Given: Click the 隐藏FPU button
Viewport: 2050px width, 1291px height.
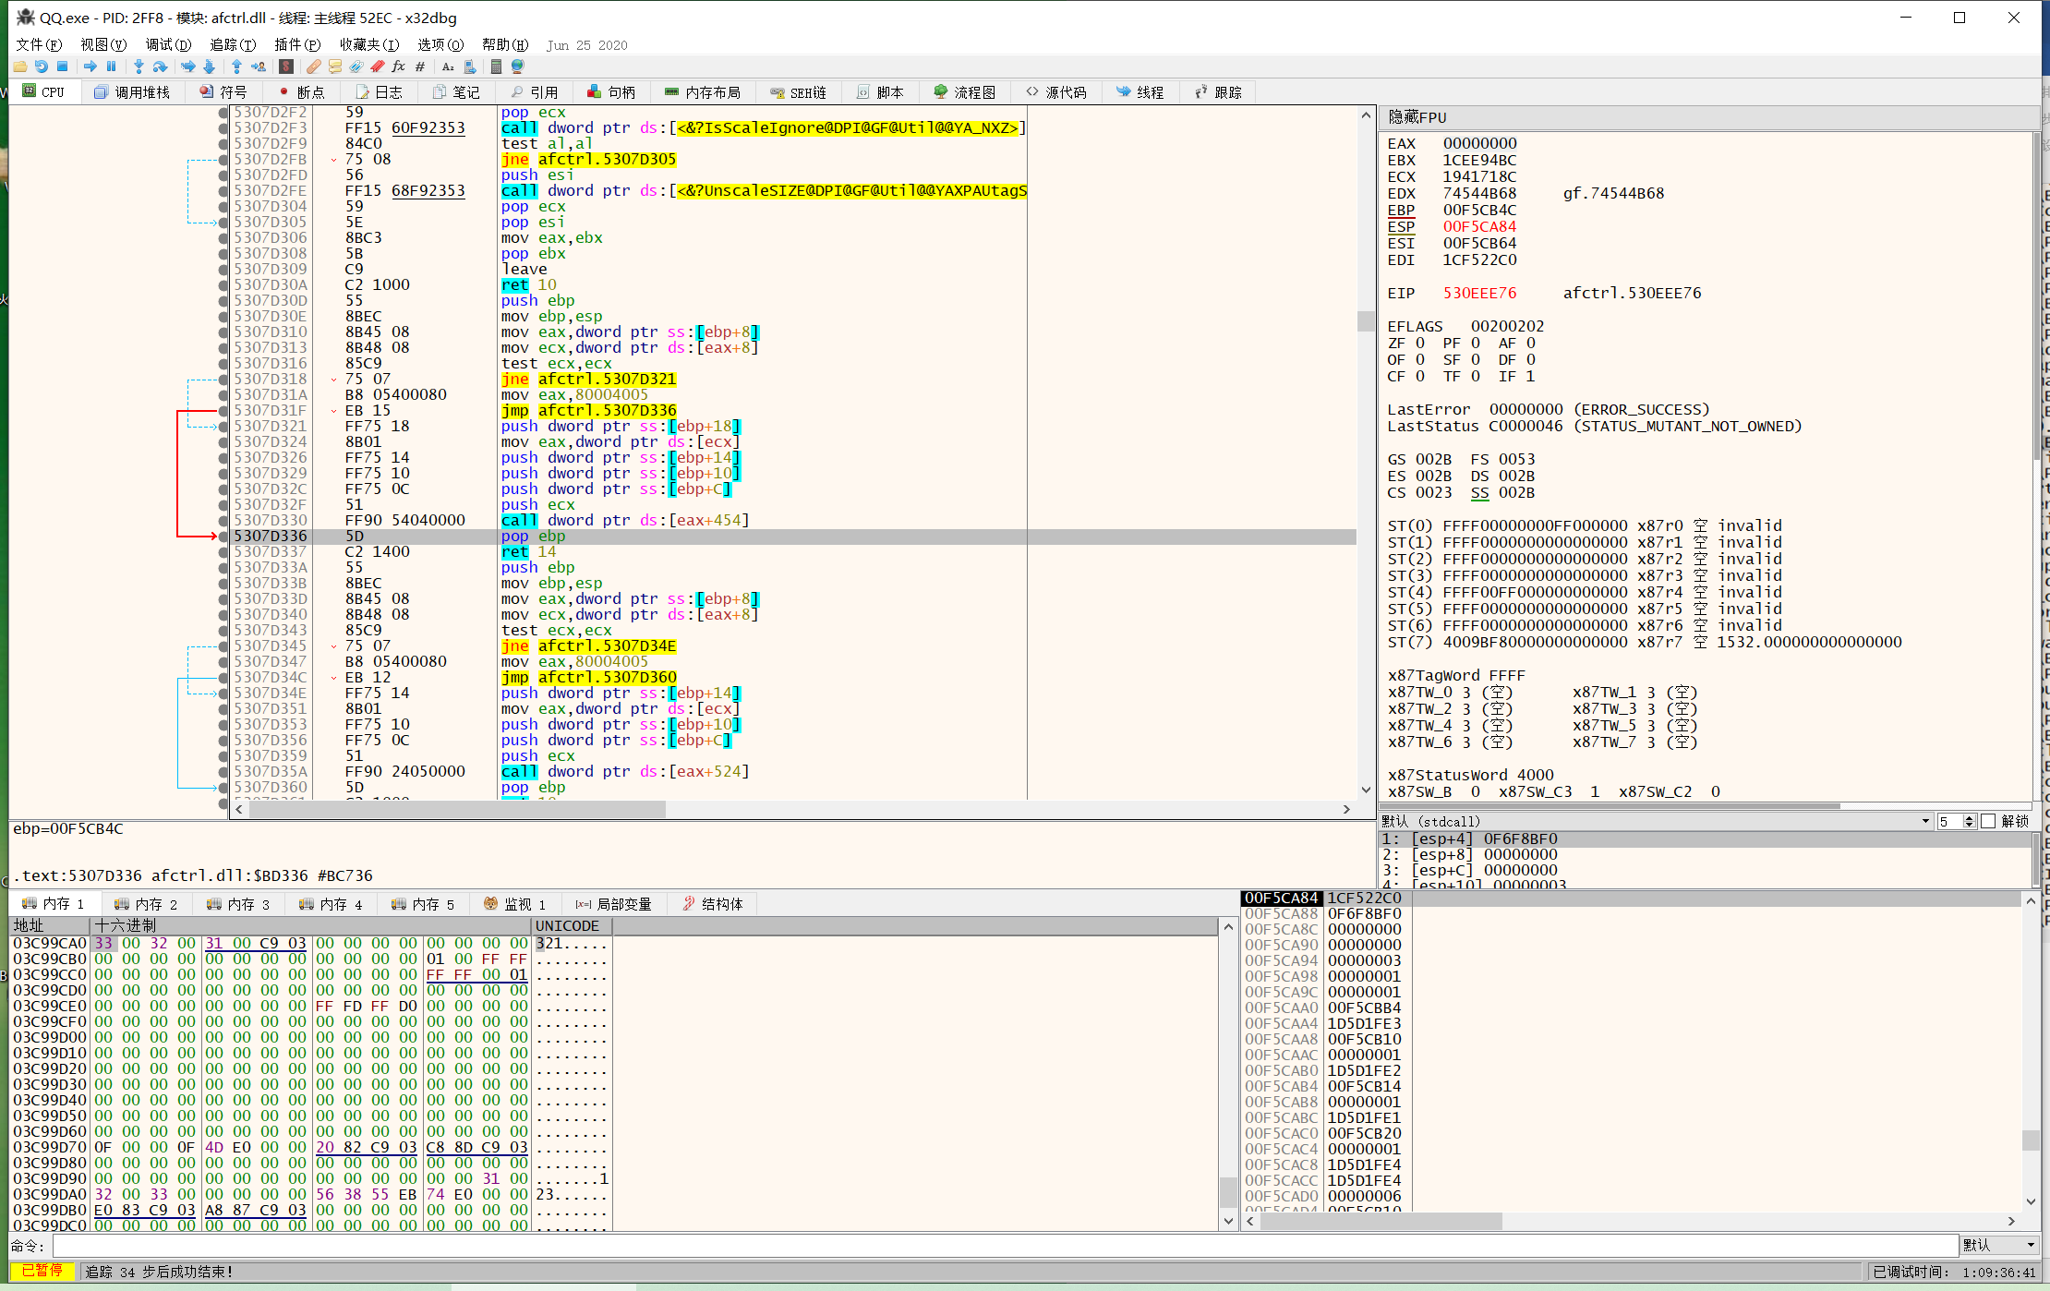Looking at the screenshot, I should pyautogui.click(x=1417, y=117).
